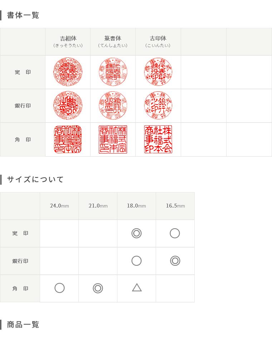
Task: Select the 吉相体 銀行印 seal sample
Action: pos(68,105)
